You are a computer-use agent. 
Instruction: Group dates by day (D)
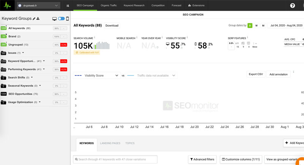pyautogui.click(x=250, y=25)
